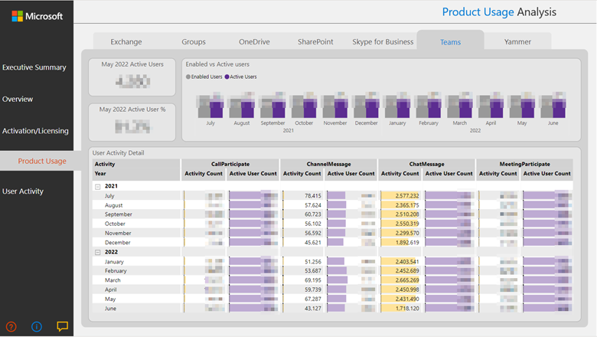Click Active Users legend swatch
Viewport: 597px width, 337px height.
coord(227,77)
